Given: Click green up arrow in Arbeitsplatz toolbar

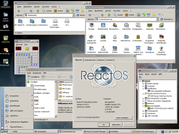Looking at the screenshot, I should [x=38, y=11].
